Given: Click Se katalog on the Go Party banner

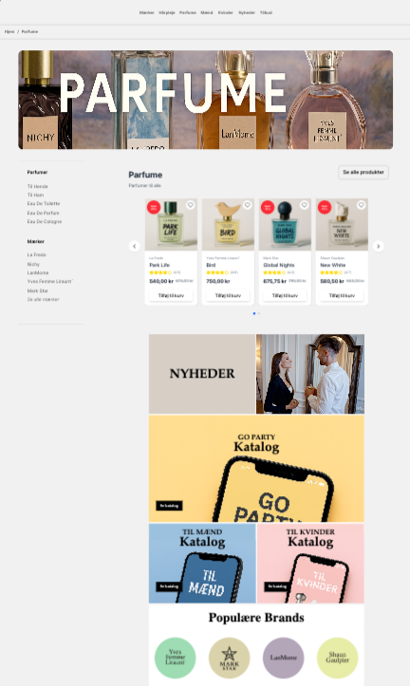Looking at the screenshot, I should (169, 506).
